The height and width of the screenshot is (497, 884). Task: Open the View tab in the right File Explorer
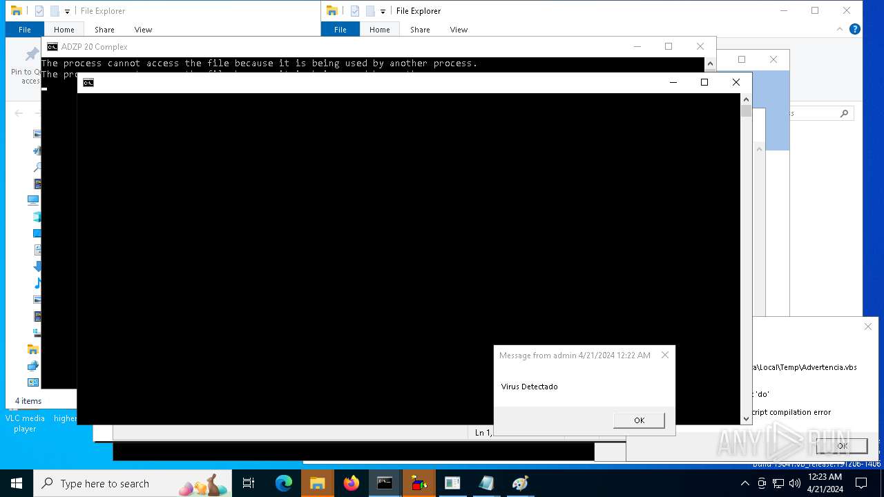pyautogui.click(x=459, y=30)
